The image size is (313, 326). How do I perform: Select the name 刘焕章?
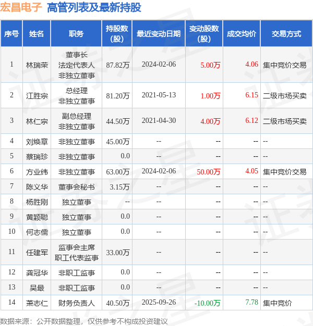37,142
